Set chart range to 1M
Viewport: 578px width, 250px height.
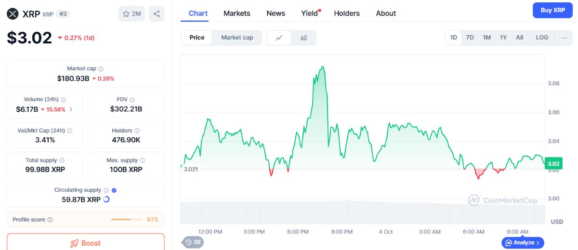[x=487, y=38]
